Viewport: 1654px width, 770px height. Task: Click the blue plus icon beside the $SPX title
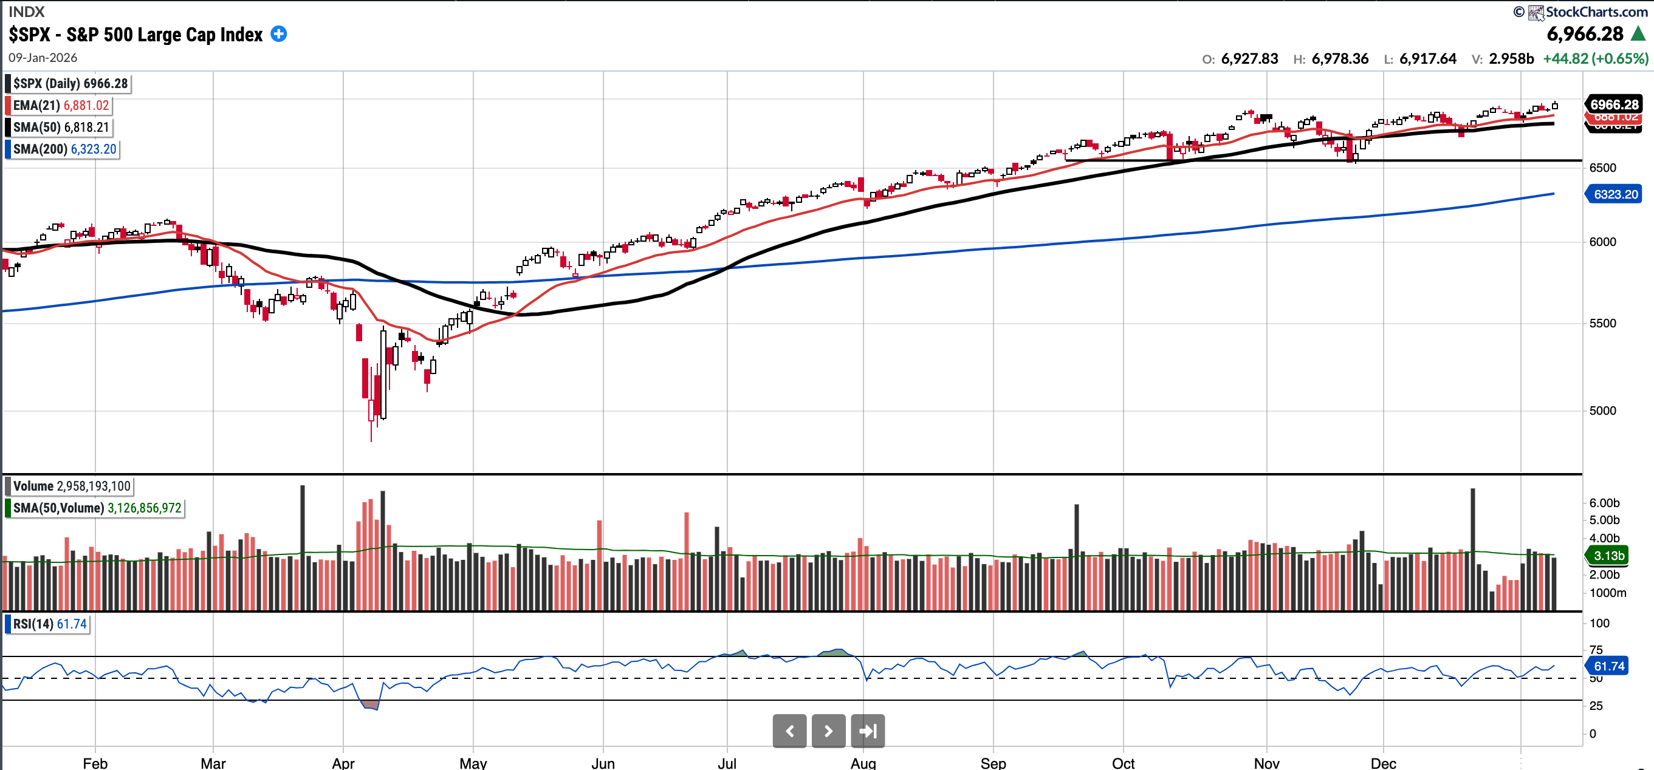(279, 34)
